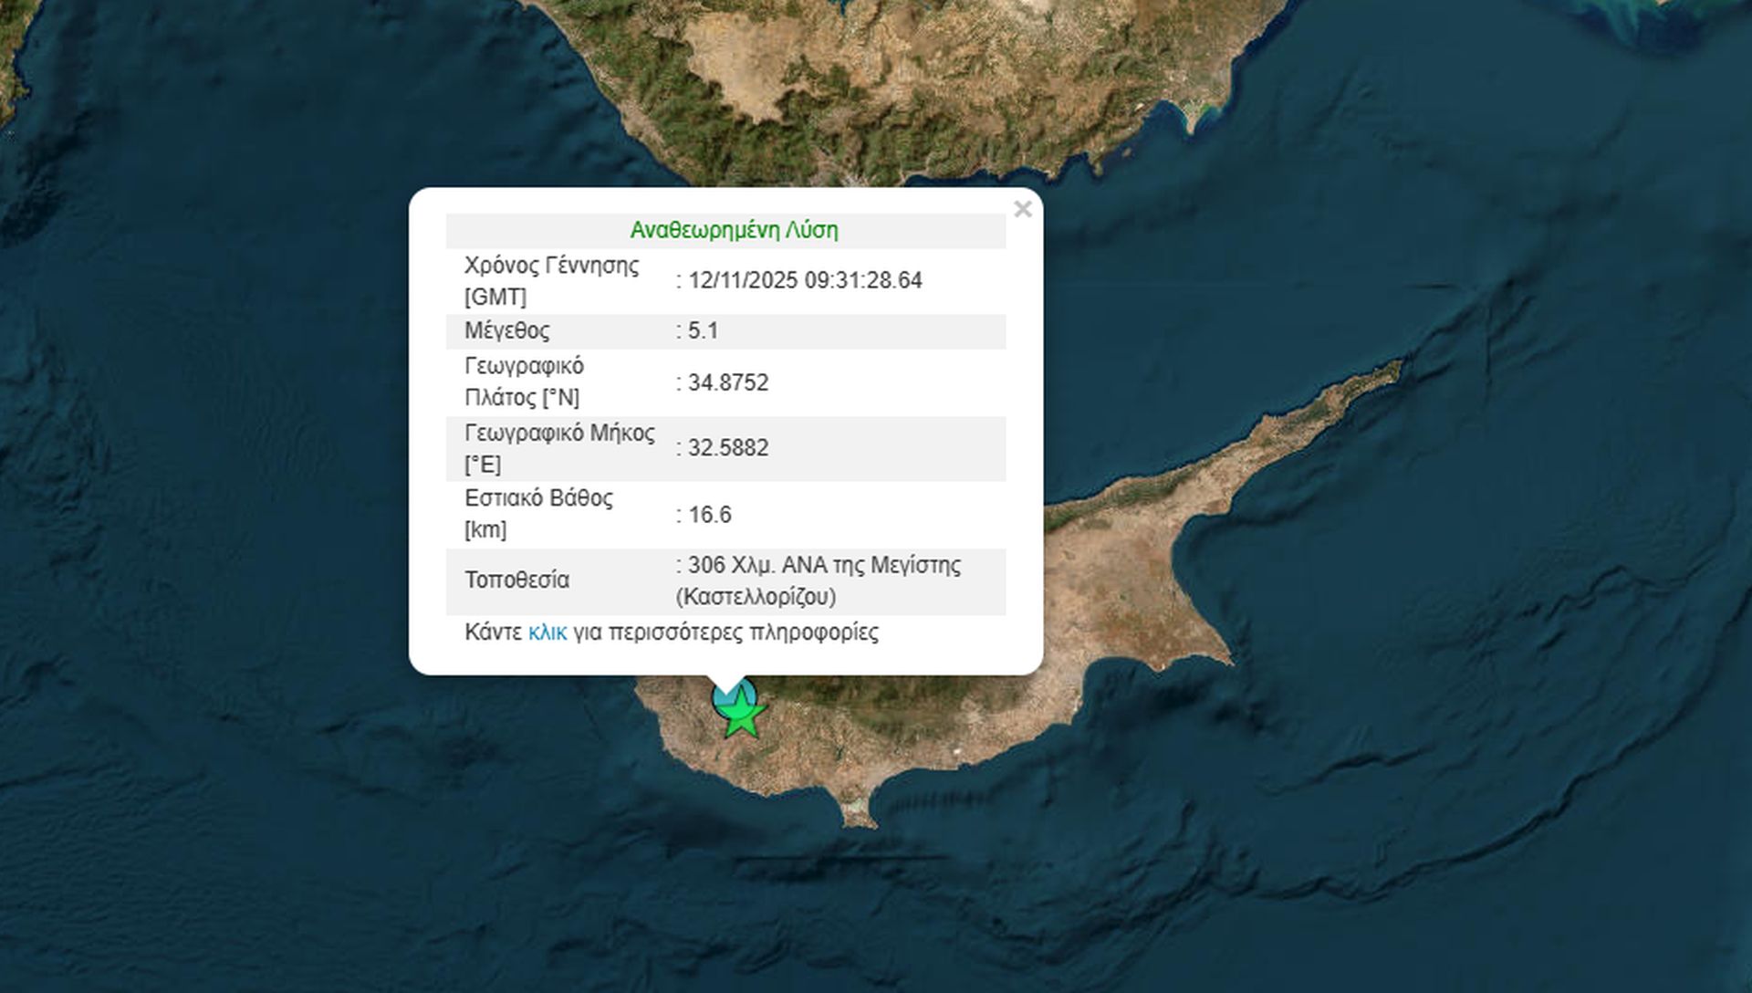Image resolution: width=1752 pixels, height=993 pixels.
Task: Click the origin time value 12/11/2025 09:31:28.64
Action: coord(804,280)
